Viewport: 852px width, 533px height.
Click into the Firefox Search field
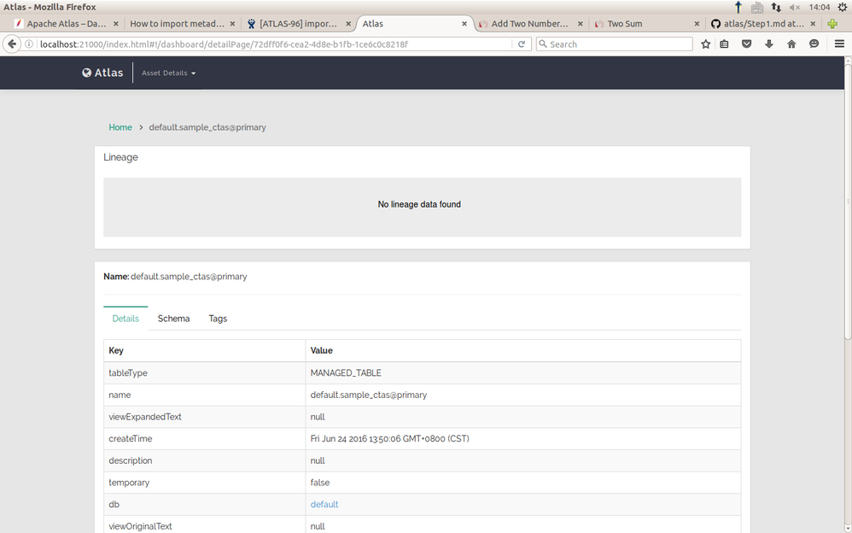click(x=614, y=44)
